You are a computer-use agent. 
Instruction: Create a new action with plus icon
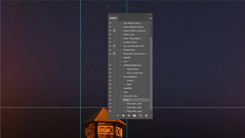click(140, 116)
